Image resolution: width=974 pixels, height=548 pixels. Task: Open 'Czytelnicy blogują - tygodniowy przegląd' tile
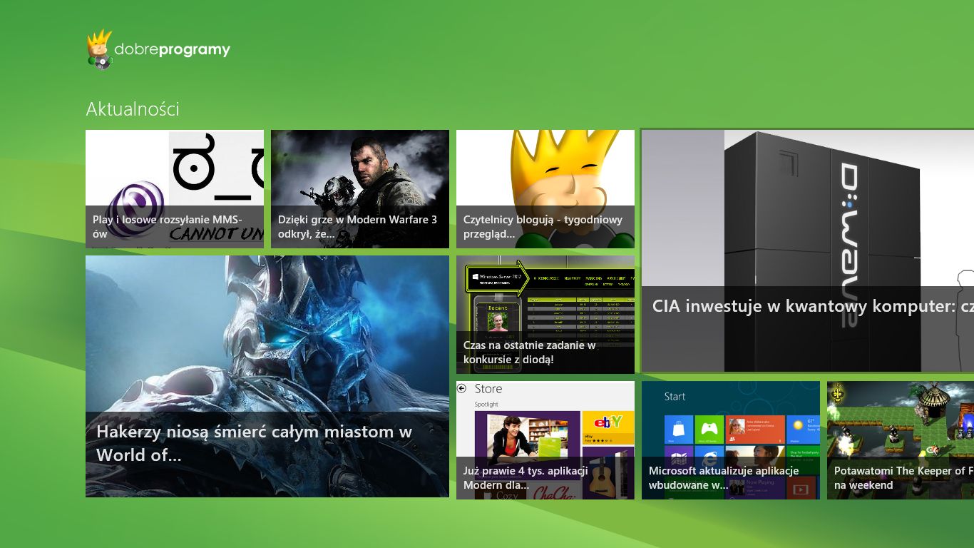tap(545, 189)
